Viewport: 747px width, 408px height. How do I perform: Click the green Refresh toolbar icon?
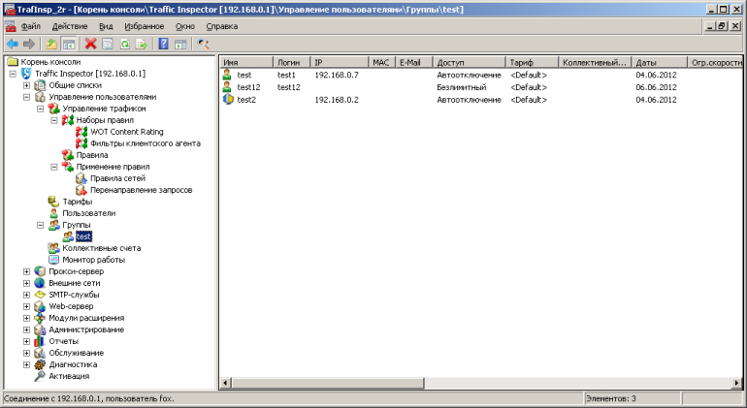click(x=125, y=45)
